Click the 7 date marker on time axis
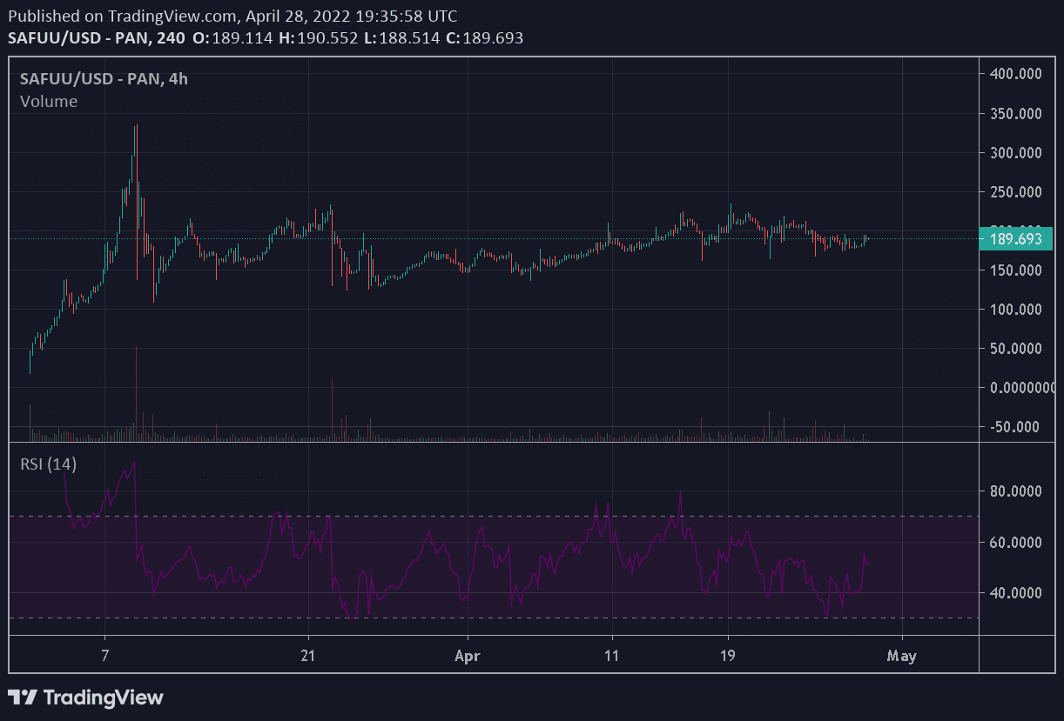 point(104,656)
